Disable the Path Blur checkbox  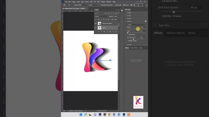click(146, 21)
